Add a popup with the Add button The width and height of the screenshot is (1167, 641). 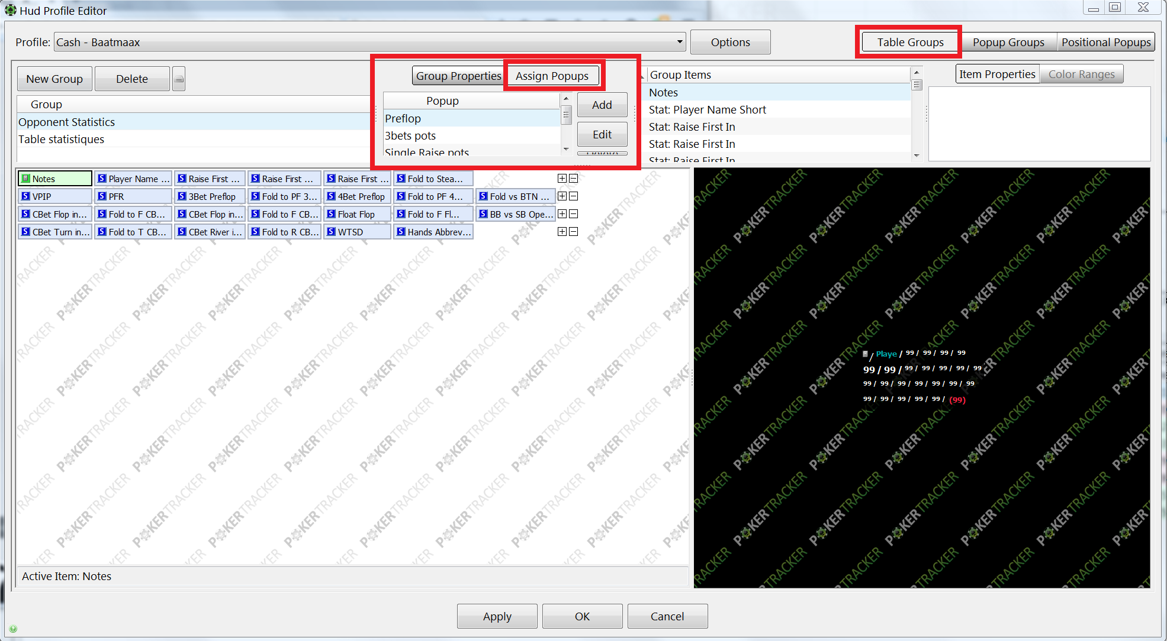602,105
